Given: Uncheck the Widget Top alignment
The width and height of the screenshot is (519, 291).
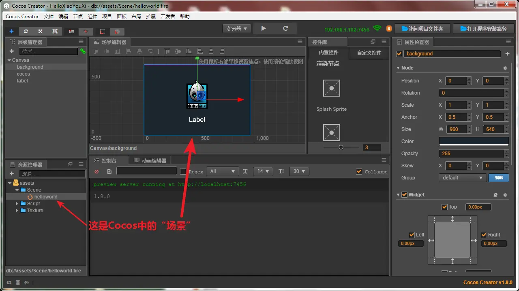Looking at the screenshot, I should (x=444, y=207).
